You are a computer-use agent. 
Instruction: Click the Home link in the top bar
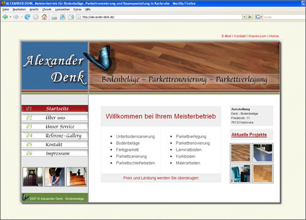[274, 36]
